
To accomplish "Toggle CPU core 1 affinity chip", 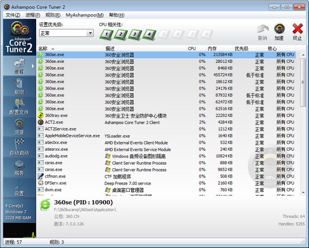I will click(x=107, y=34).
